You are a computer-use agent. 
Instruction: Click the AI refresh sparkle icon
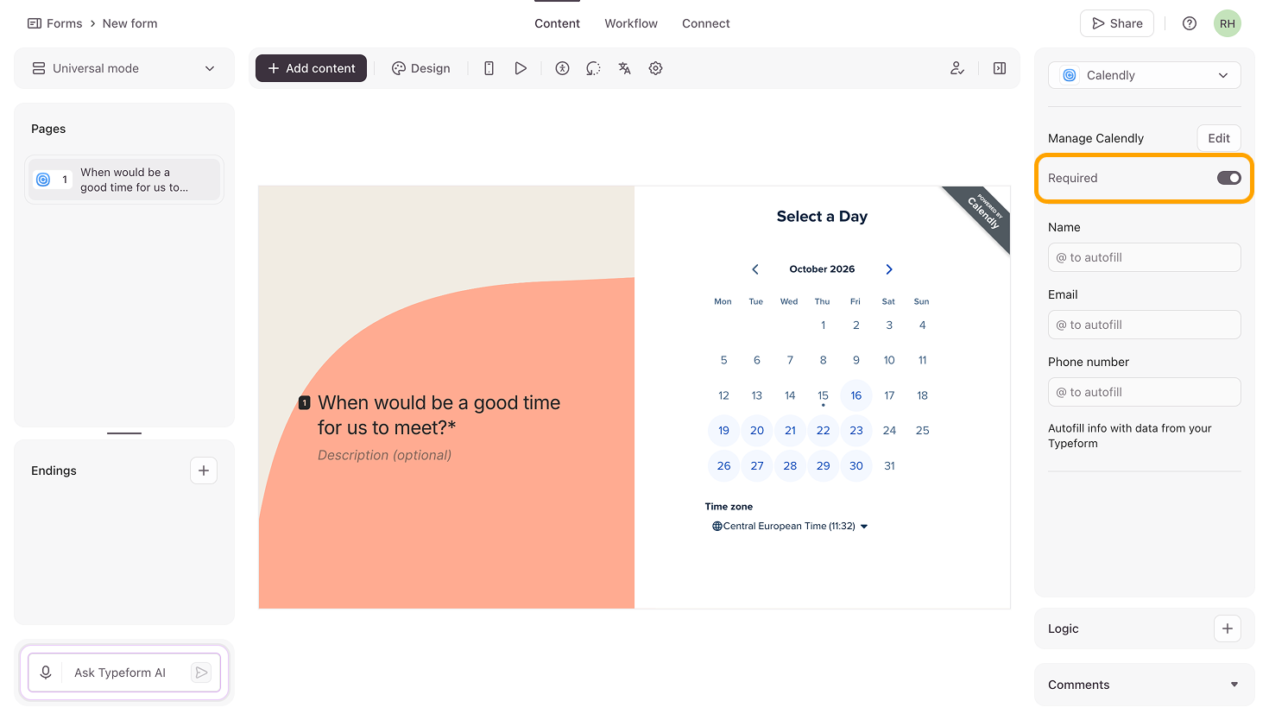pyautogui.click(x=593, y=68)
